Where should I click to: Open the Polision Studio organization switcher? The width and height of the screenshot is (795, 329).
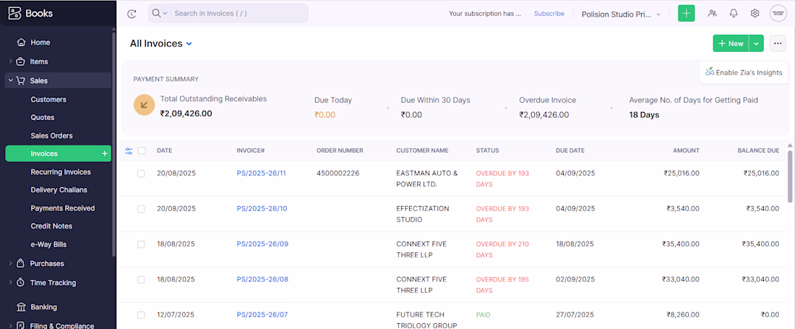[x=622, y=14]
